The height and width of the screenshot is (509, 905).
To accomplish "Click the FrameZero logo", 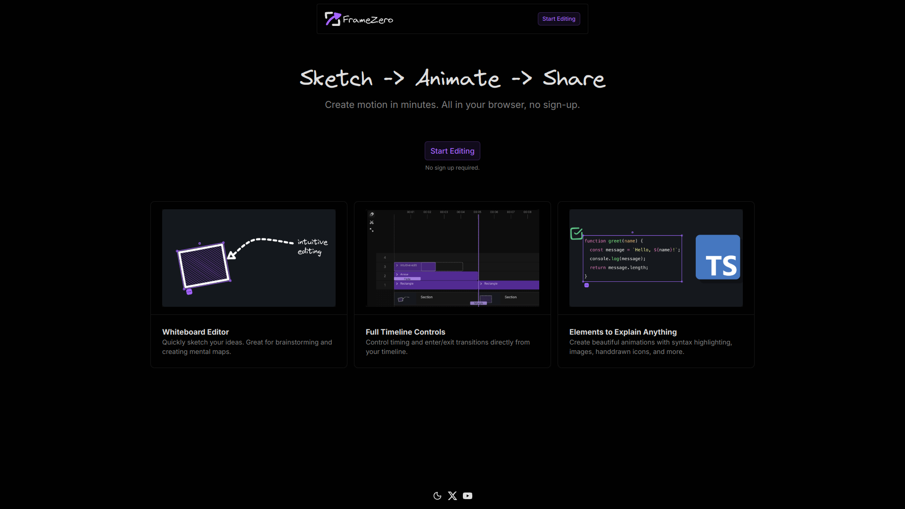I will (359, 19).
